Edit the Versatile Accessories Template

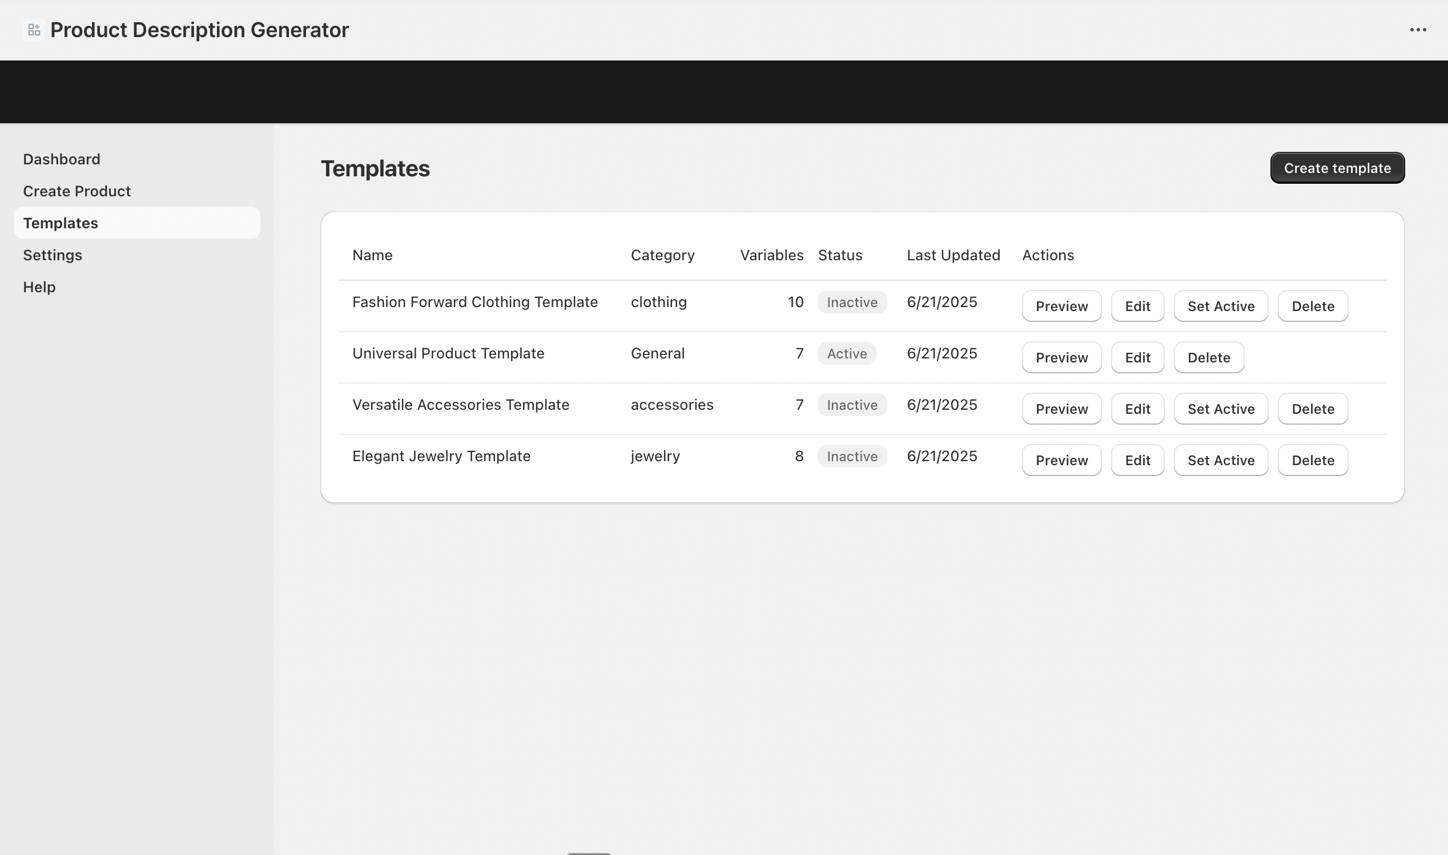coord(1137,409)
